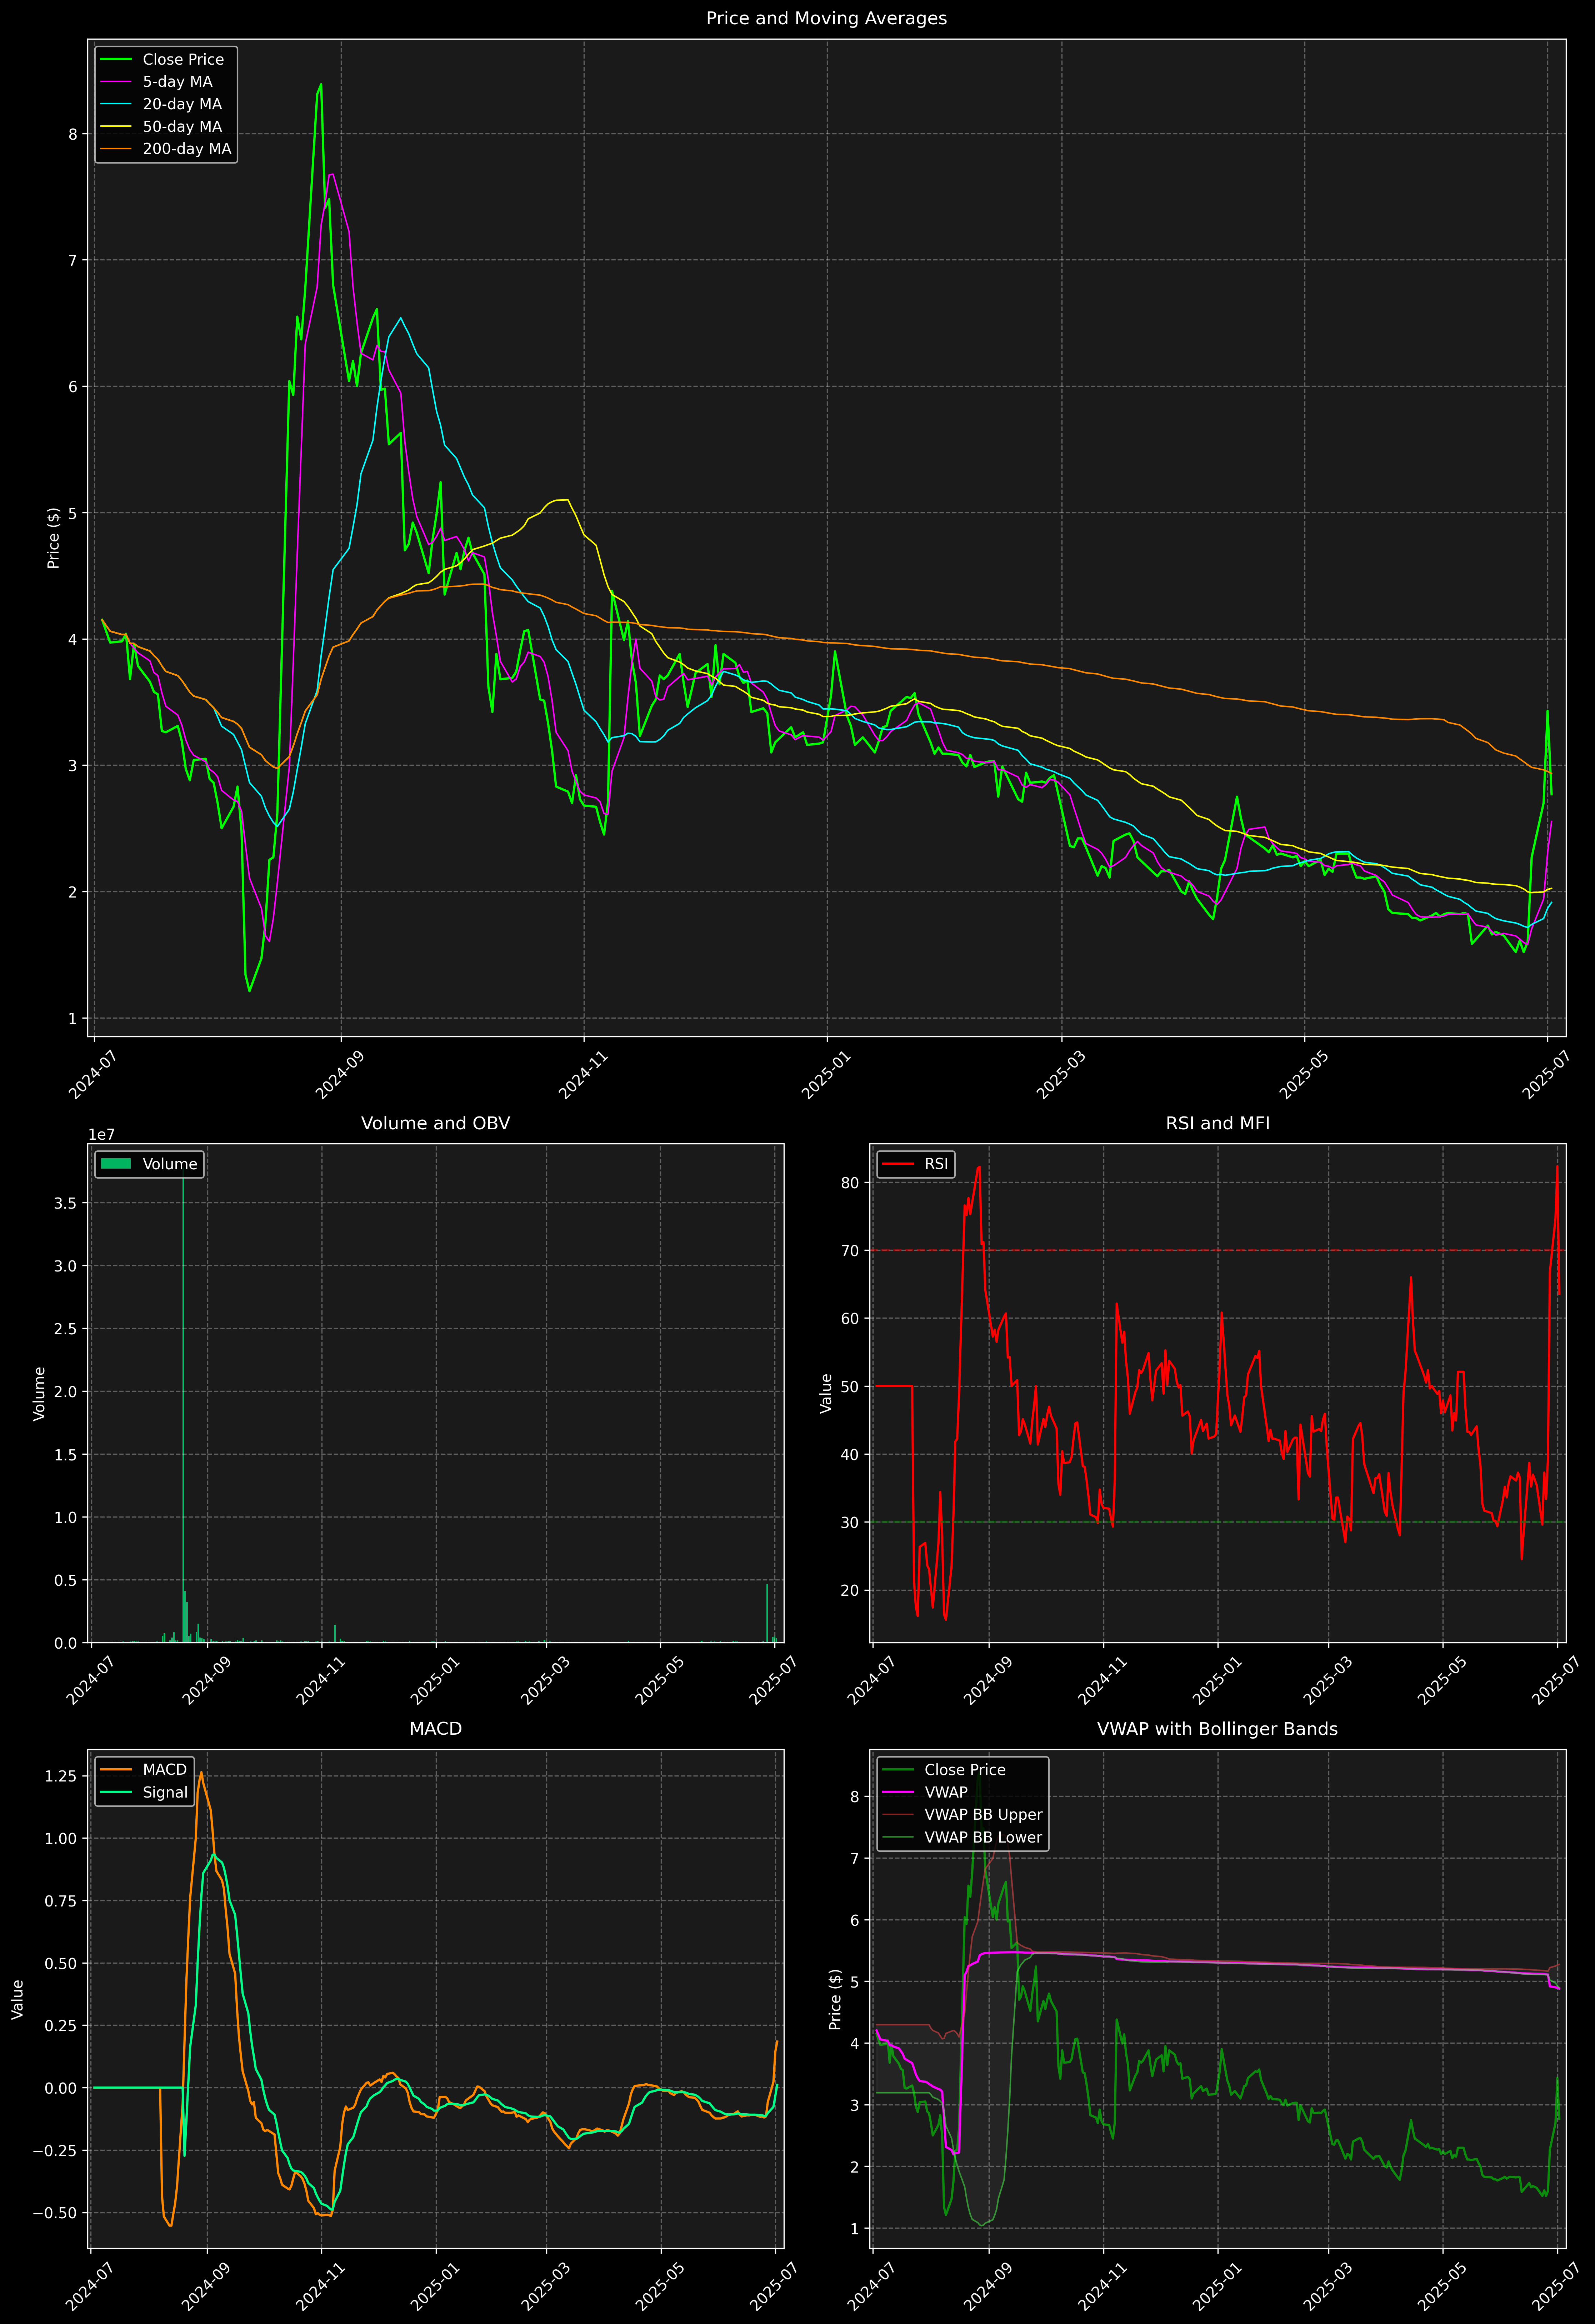1595x2324 pixels.
Task: Click the 'VWAP with Bollinger Bands' title
Action: 1218,1729
